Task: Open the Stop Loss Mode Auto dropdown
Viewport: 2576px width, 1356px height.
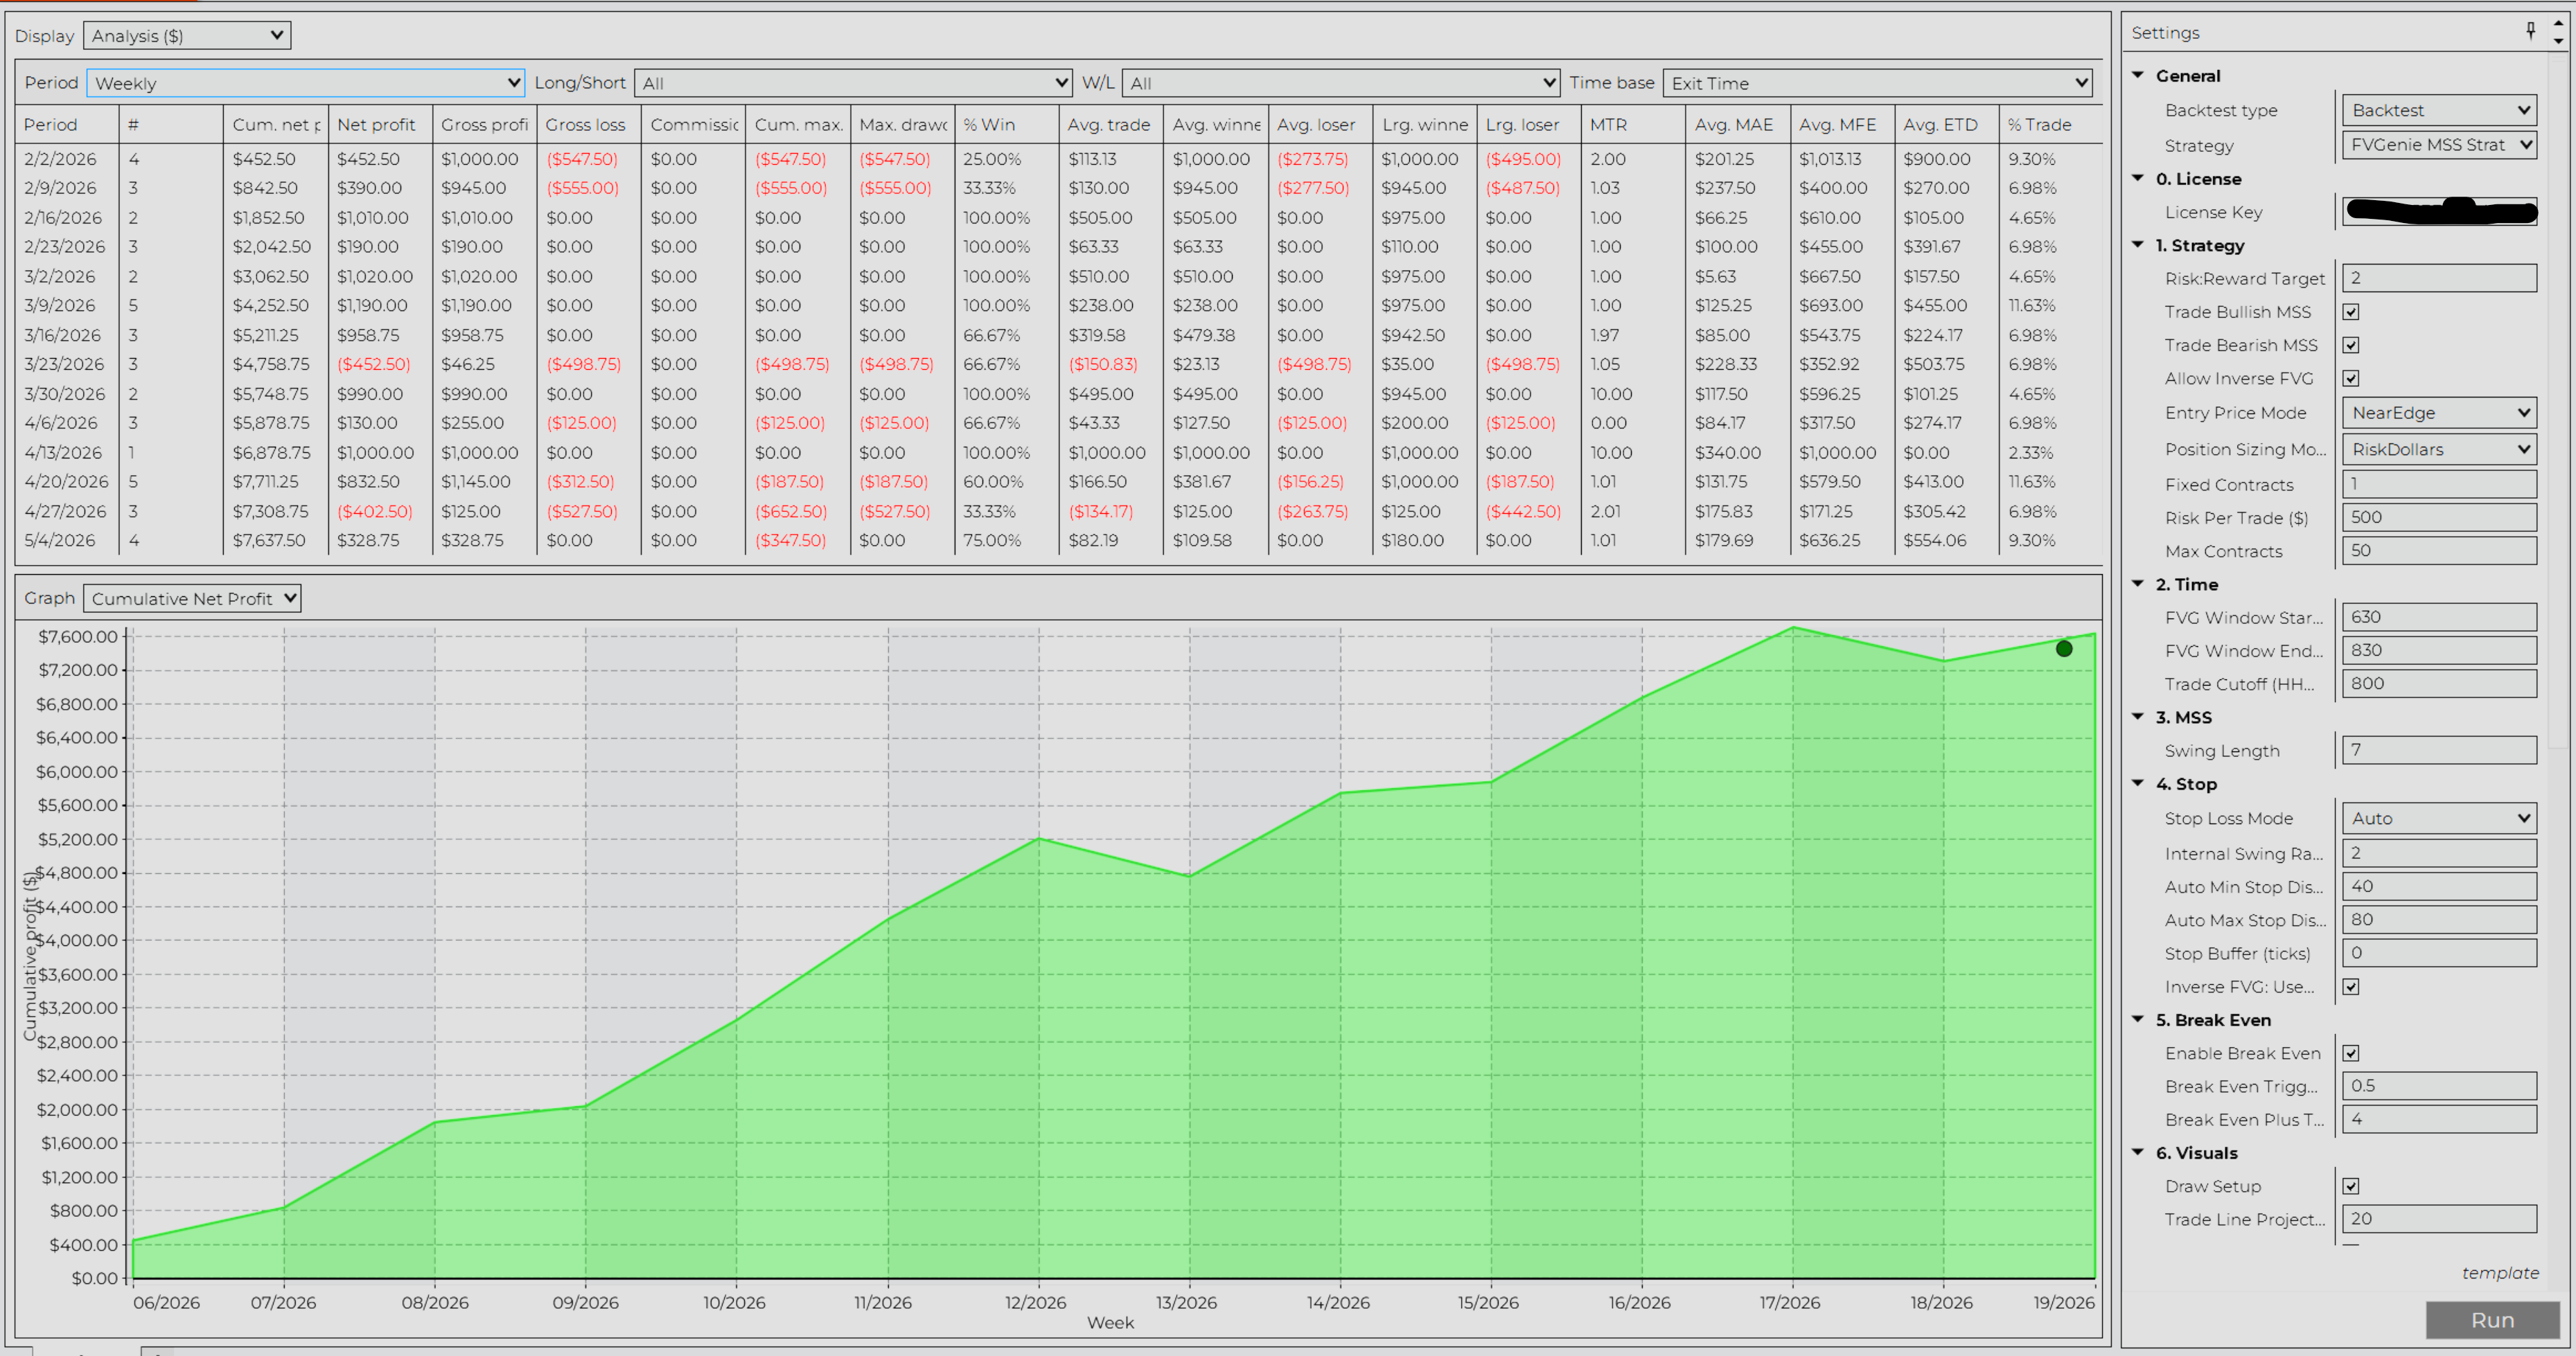Action: [x=2439, y=819]
